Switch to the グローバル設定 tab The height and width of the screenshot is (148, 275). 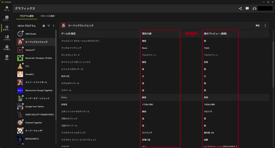48,16
